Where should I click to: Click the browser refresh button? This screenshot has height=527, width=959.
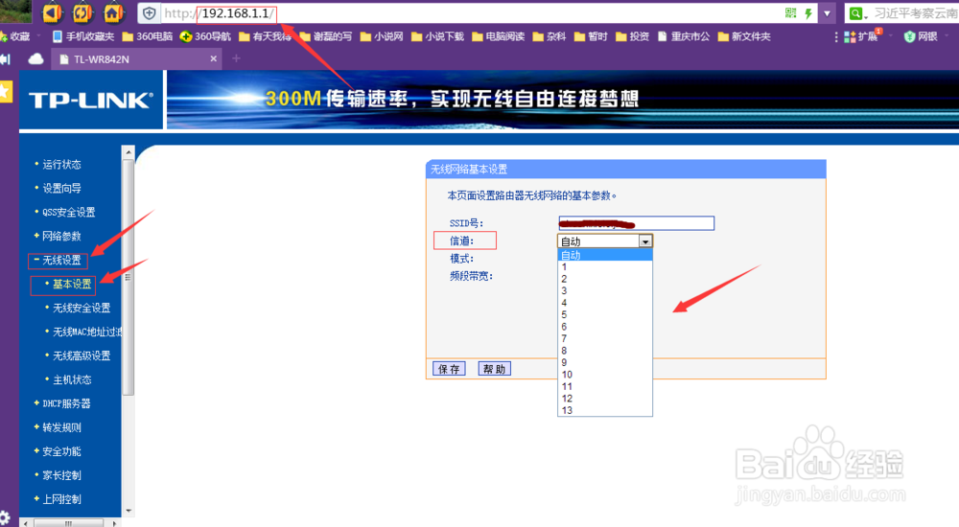(82, 12)
